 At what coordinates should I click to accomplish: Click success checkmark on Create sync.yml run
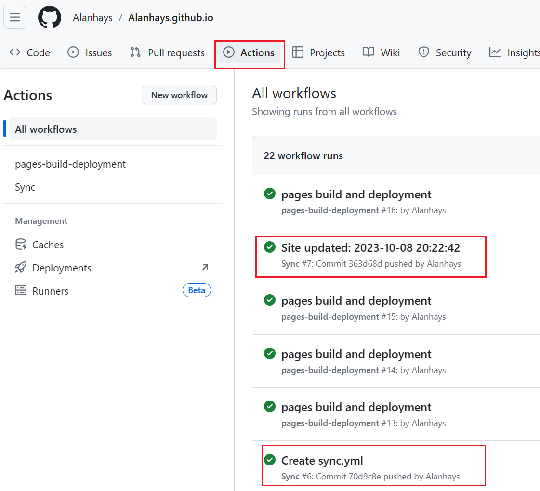pyautogui.click(x=270, y=460)
